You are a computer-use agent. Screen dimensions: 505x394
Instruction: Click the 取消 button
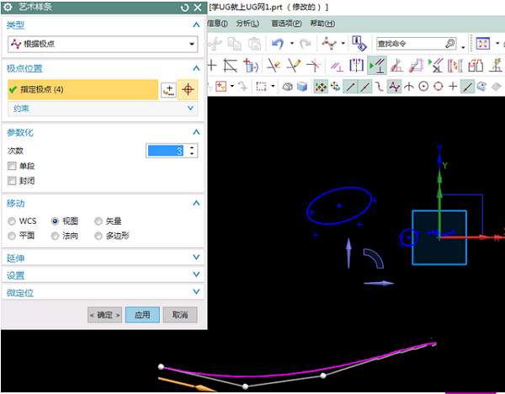(x=180, y=315)
